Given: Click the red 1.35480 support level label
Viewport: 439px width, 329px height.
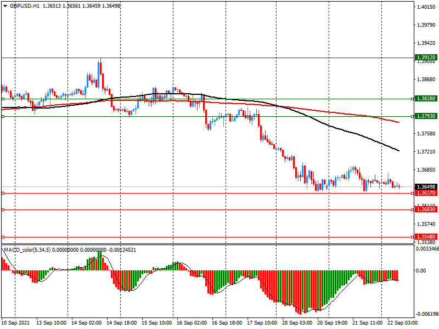Looking at the screenshot, I should 426,237.
